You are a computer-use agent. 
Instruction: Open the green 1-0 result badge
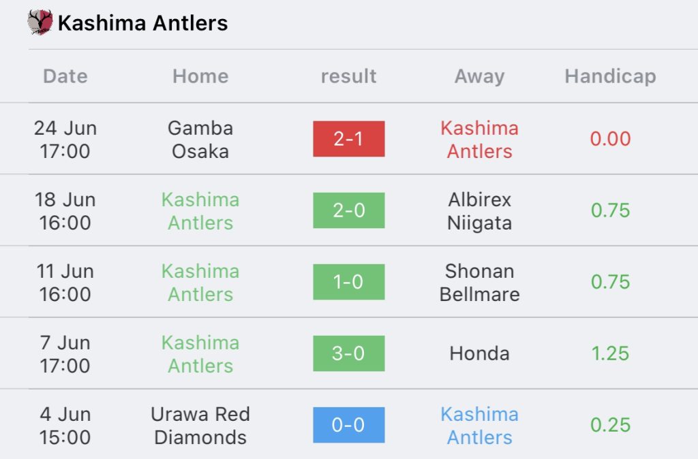348,282
